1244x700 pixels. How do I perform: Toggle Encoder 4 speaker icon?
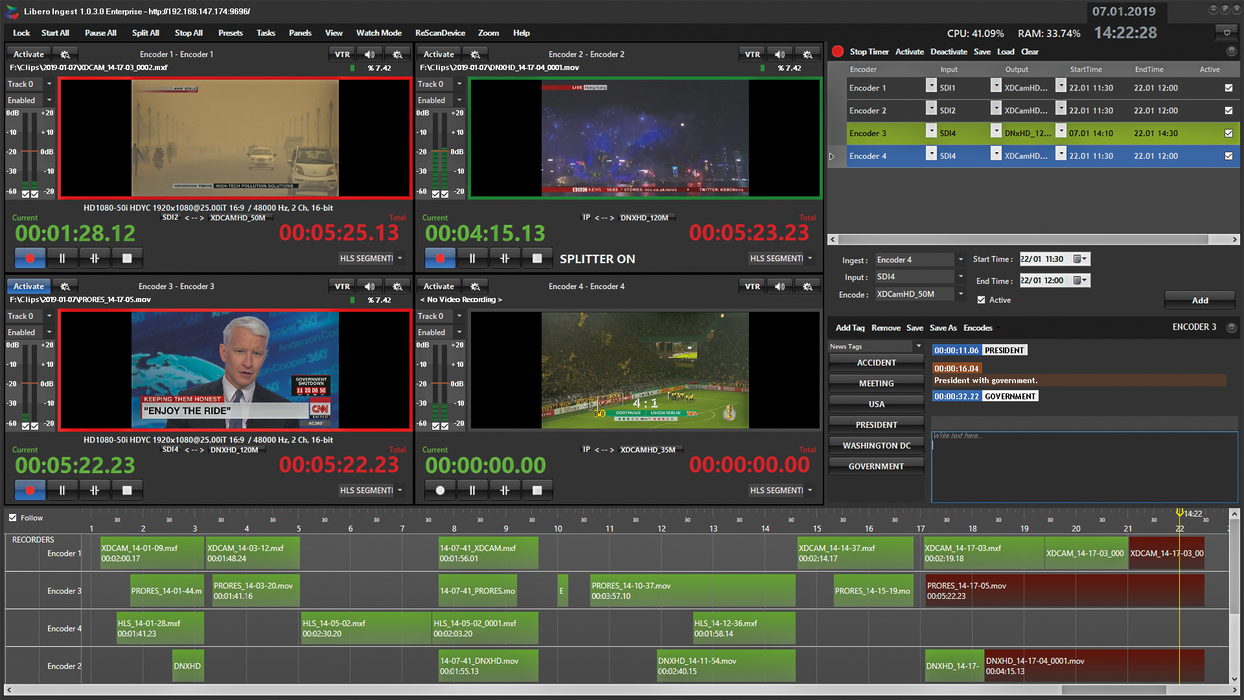coord(780,286)
